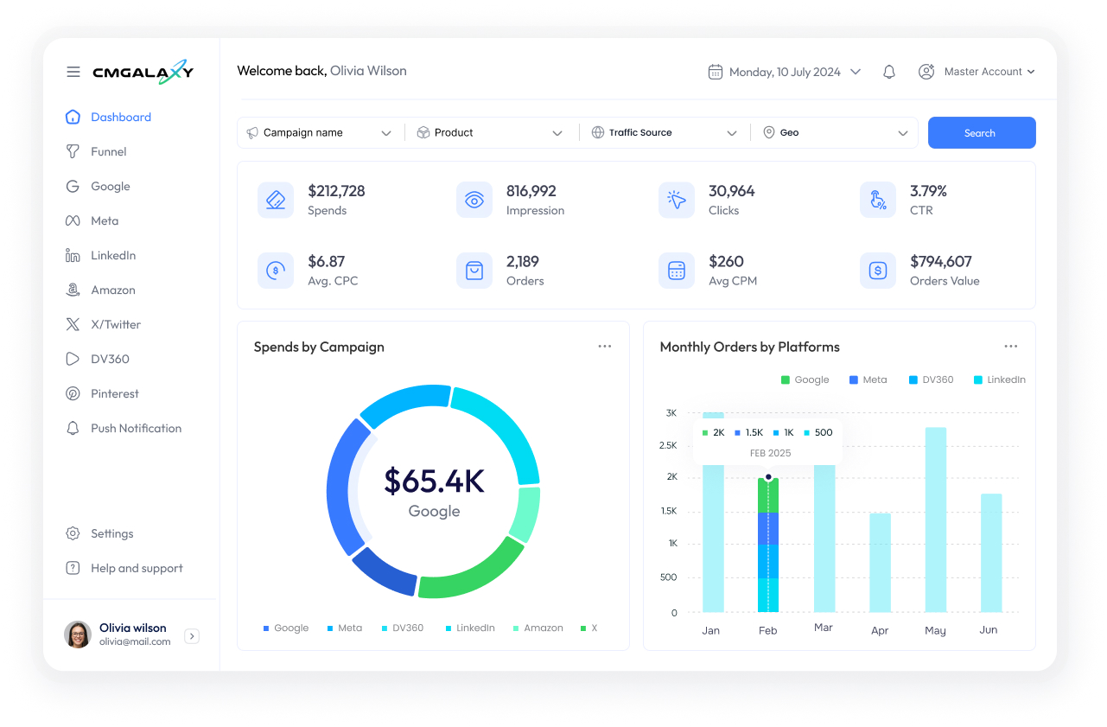Open the Campaign name dropdown
The image size is (1107, 727).
pyautogui.click(x=320, y=132)
